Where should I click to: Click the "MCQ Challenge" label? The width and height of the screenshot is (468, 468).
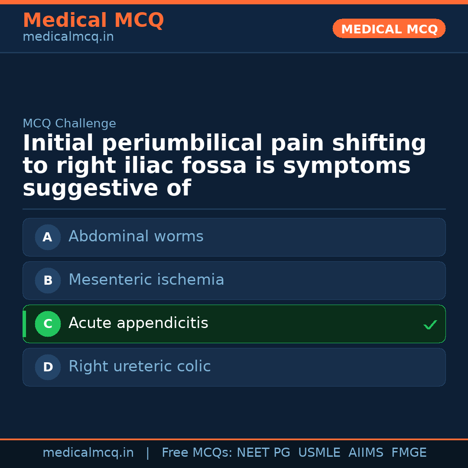coord(69,123)
